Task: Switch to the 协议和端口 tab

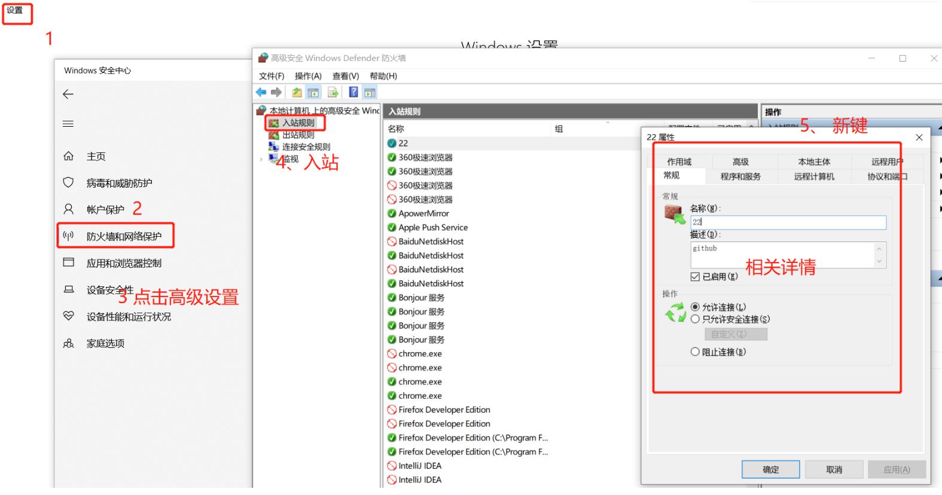Action: [x=887, y=176]
